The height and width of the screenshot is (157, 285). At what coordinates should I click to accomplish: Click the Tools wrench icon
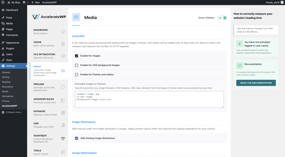3,60
